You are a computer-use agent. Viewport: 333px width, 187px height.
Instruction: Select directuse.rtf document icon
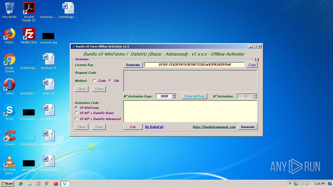[x=48, y=61]
